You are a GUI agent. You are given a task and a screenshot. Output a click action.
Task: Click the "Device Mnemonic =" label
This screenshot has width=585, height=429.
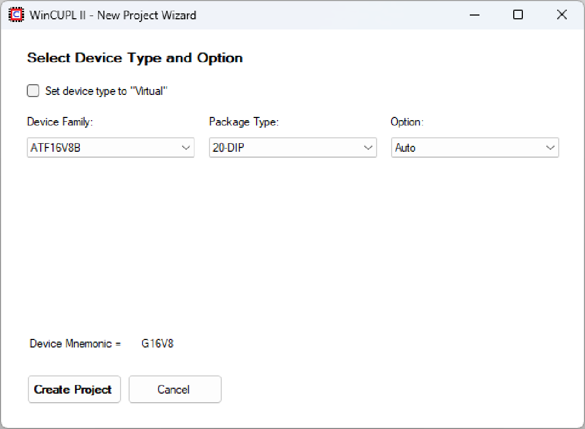coord(76,344)
